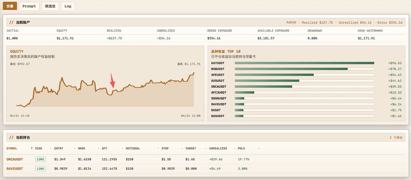Click the $1.55 stop value
Image resolution: width=411 pixels, height=180 pixels.
coord(166,159)
